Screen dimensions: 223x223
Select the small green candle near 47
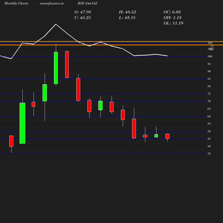click(x=156, y=136)
